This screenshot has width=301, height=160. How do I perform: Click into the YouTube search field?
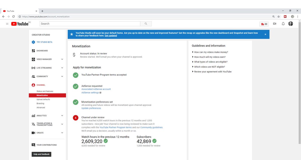click(90, 24)
